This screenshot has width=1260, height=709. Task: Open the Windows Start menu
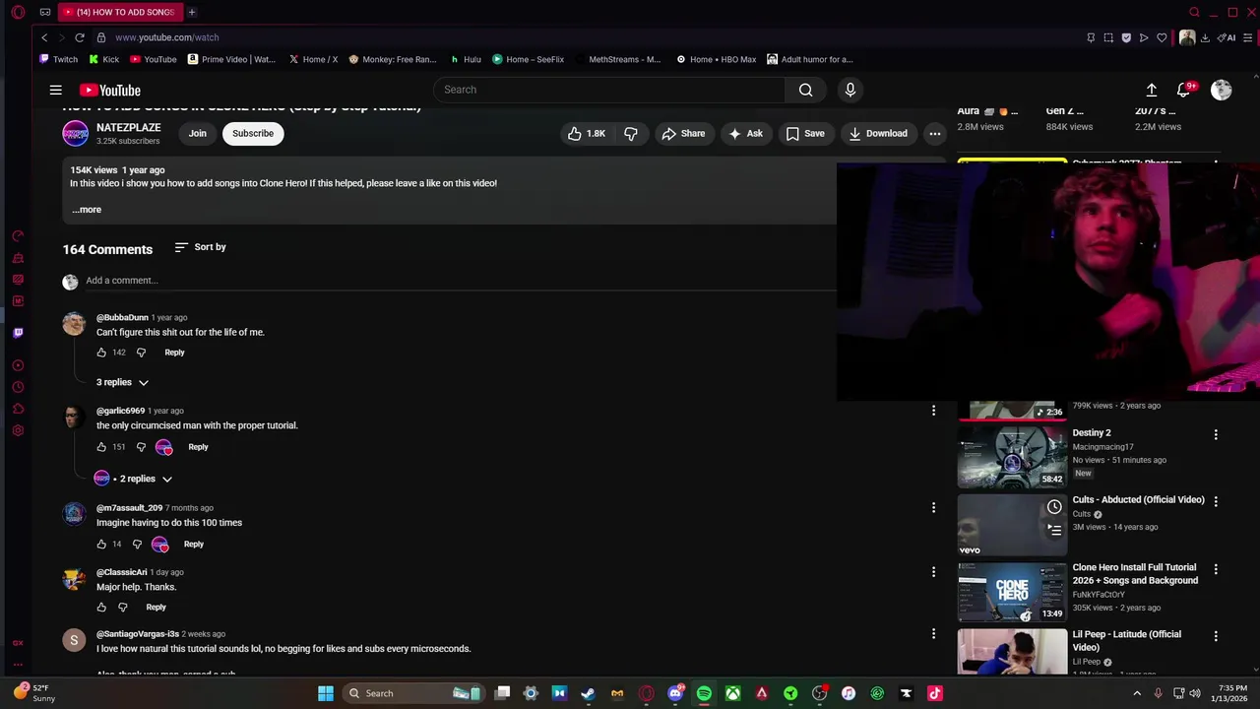click(326, 693)
